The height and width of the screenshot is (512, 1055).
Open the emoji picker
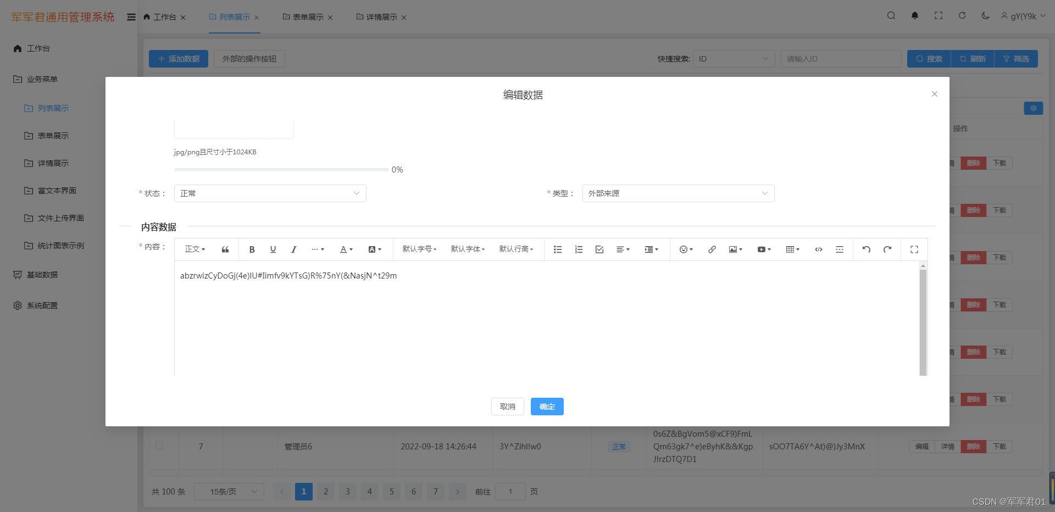[686, 249]
